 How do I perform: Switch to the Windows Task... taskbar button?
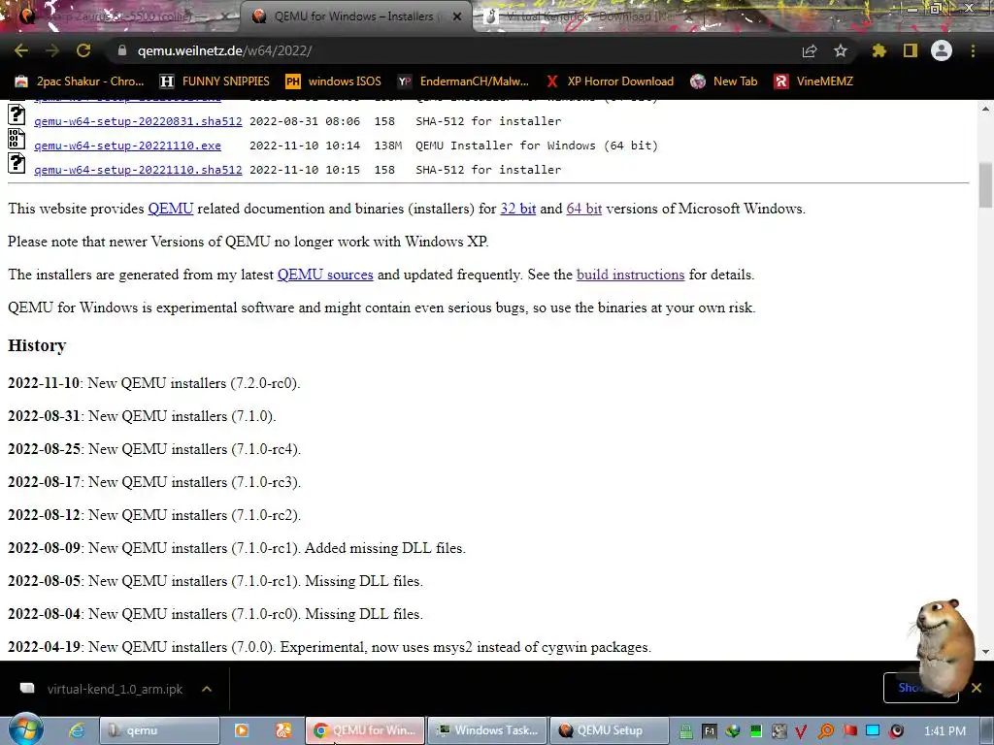click(x=487, y=730)
